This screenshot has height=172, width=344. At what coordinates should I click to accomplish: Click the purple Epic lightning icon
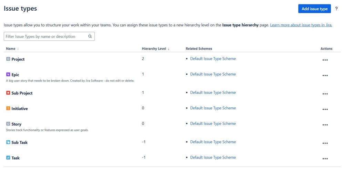(8, 74)
